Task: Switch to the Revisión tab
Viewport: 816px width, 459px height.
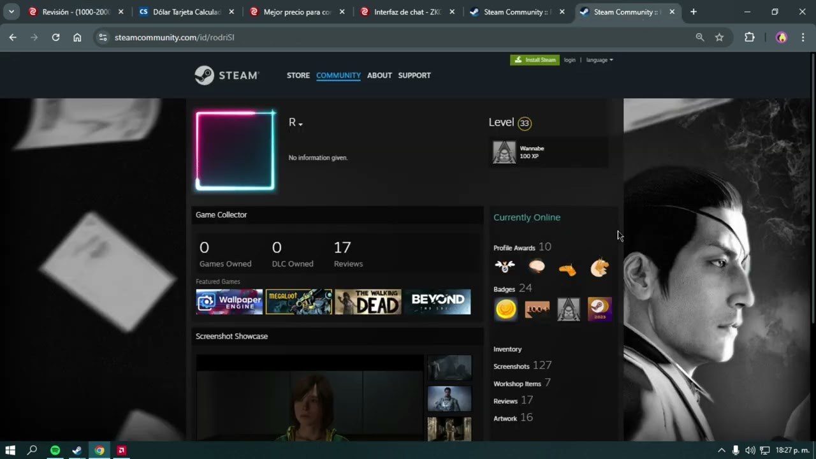Action: click(76, 11)
